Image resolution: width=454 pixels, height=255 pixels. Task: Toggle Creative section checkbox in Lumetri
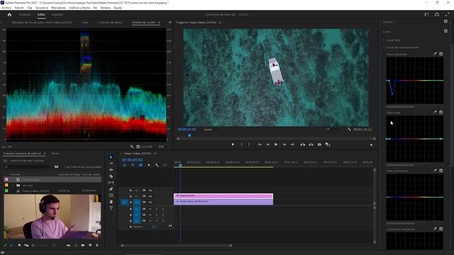click(445, 21)
